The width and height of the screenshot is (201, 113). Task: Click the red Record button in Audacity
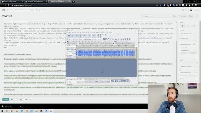pyautogui.click(x=89, y=36)
